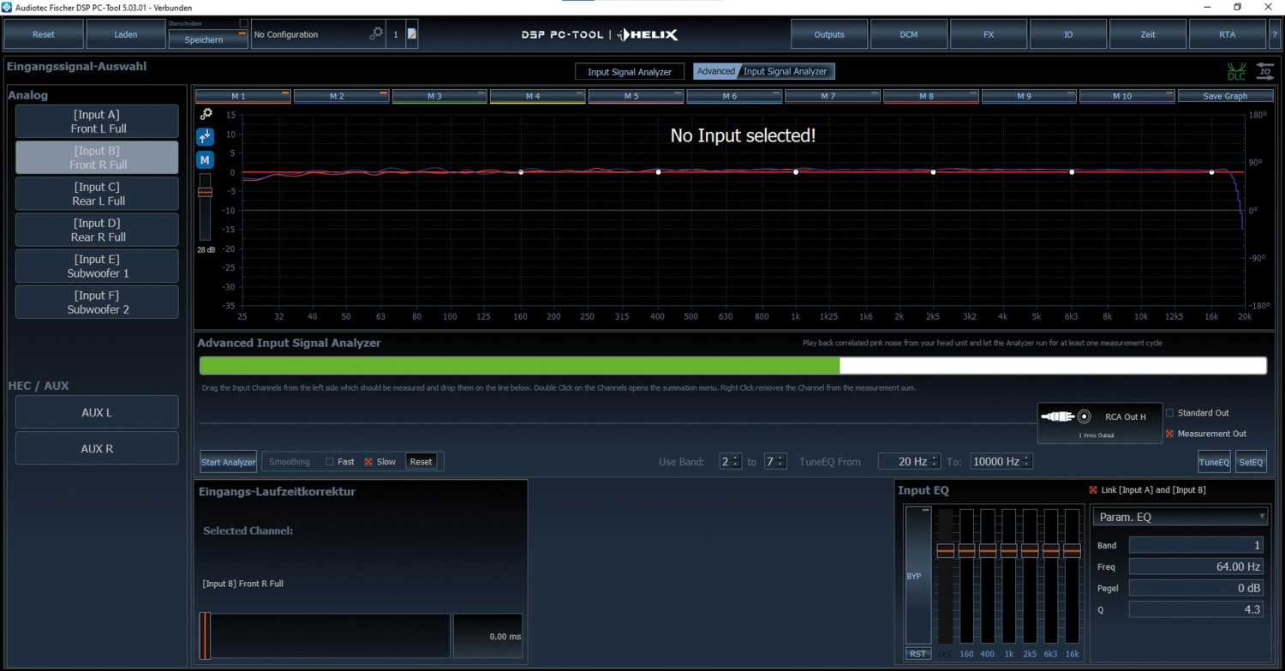Open the IO sliders icon top right
Viewport: 1285px width, 671px height.
point(1265,72)
